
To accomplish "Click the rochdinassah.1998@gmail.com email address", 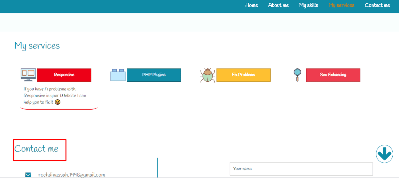I will click(71, 175).
